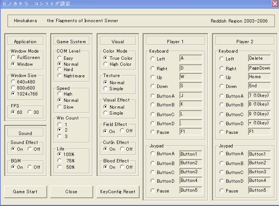Select Player 2 keyboard ButtonC radio
Screen dimensions: 279x206
point(222,114)
